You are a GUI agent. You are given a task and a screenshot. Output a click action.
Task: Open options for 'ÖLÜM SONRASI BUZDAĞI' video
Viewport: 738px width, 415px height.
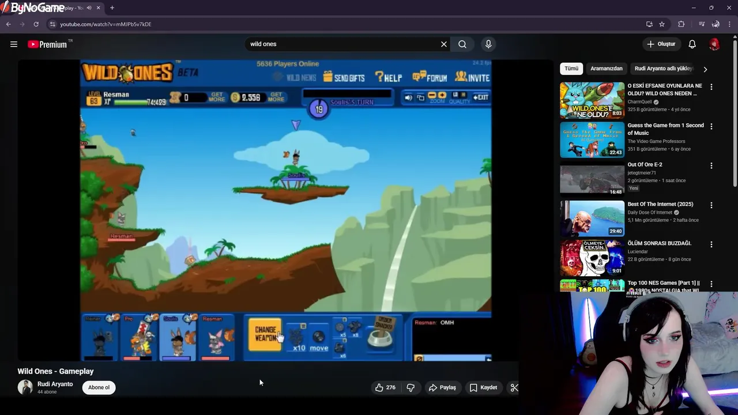click(x=711, y=244)
